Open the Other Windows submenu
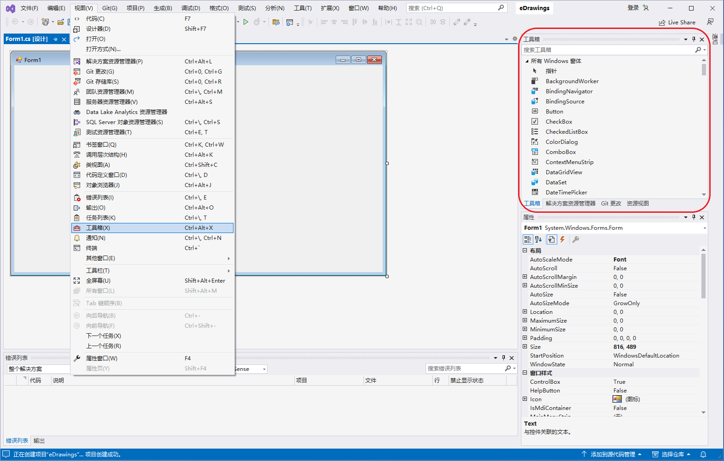 [x=152, y=258]
